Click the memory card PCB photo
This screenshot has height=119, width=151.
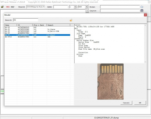pos(110,81)
